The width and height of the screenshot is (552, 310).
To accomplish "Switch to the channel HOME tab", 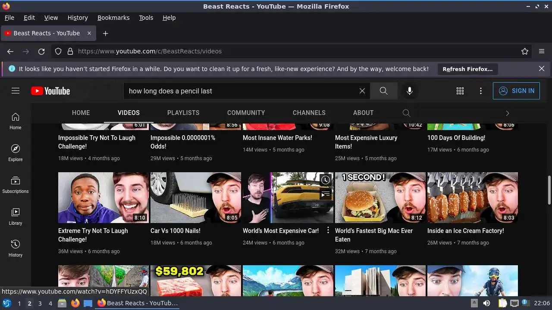I will (81, 113).
